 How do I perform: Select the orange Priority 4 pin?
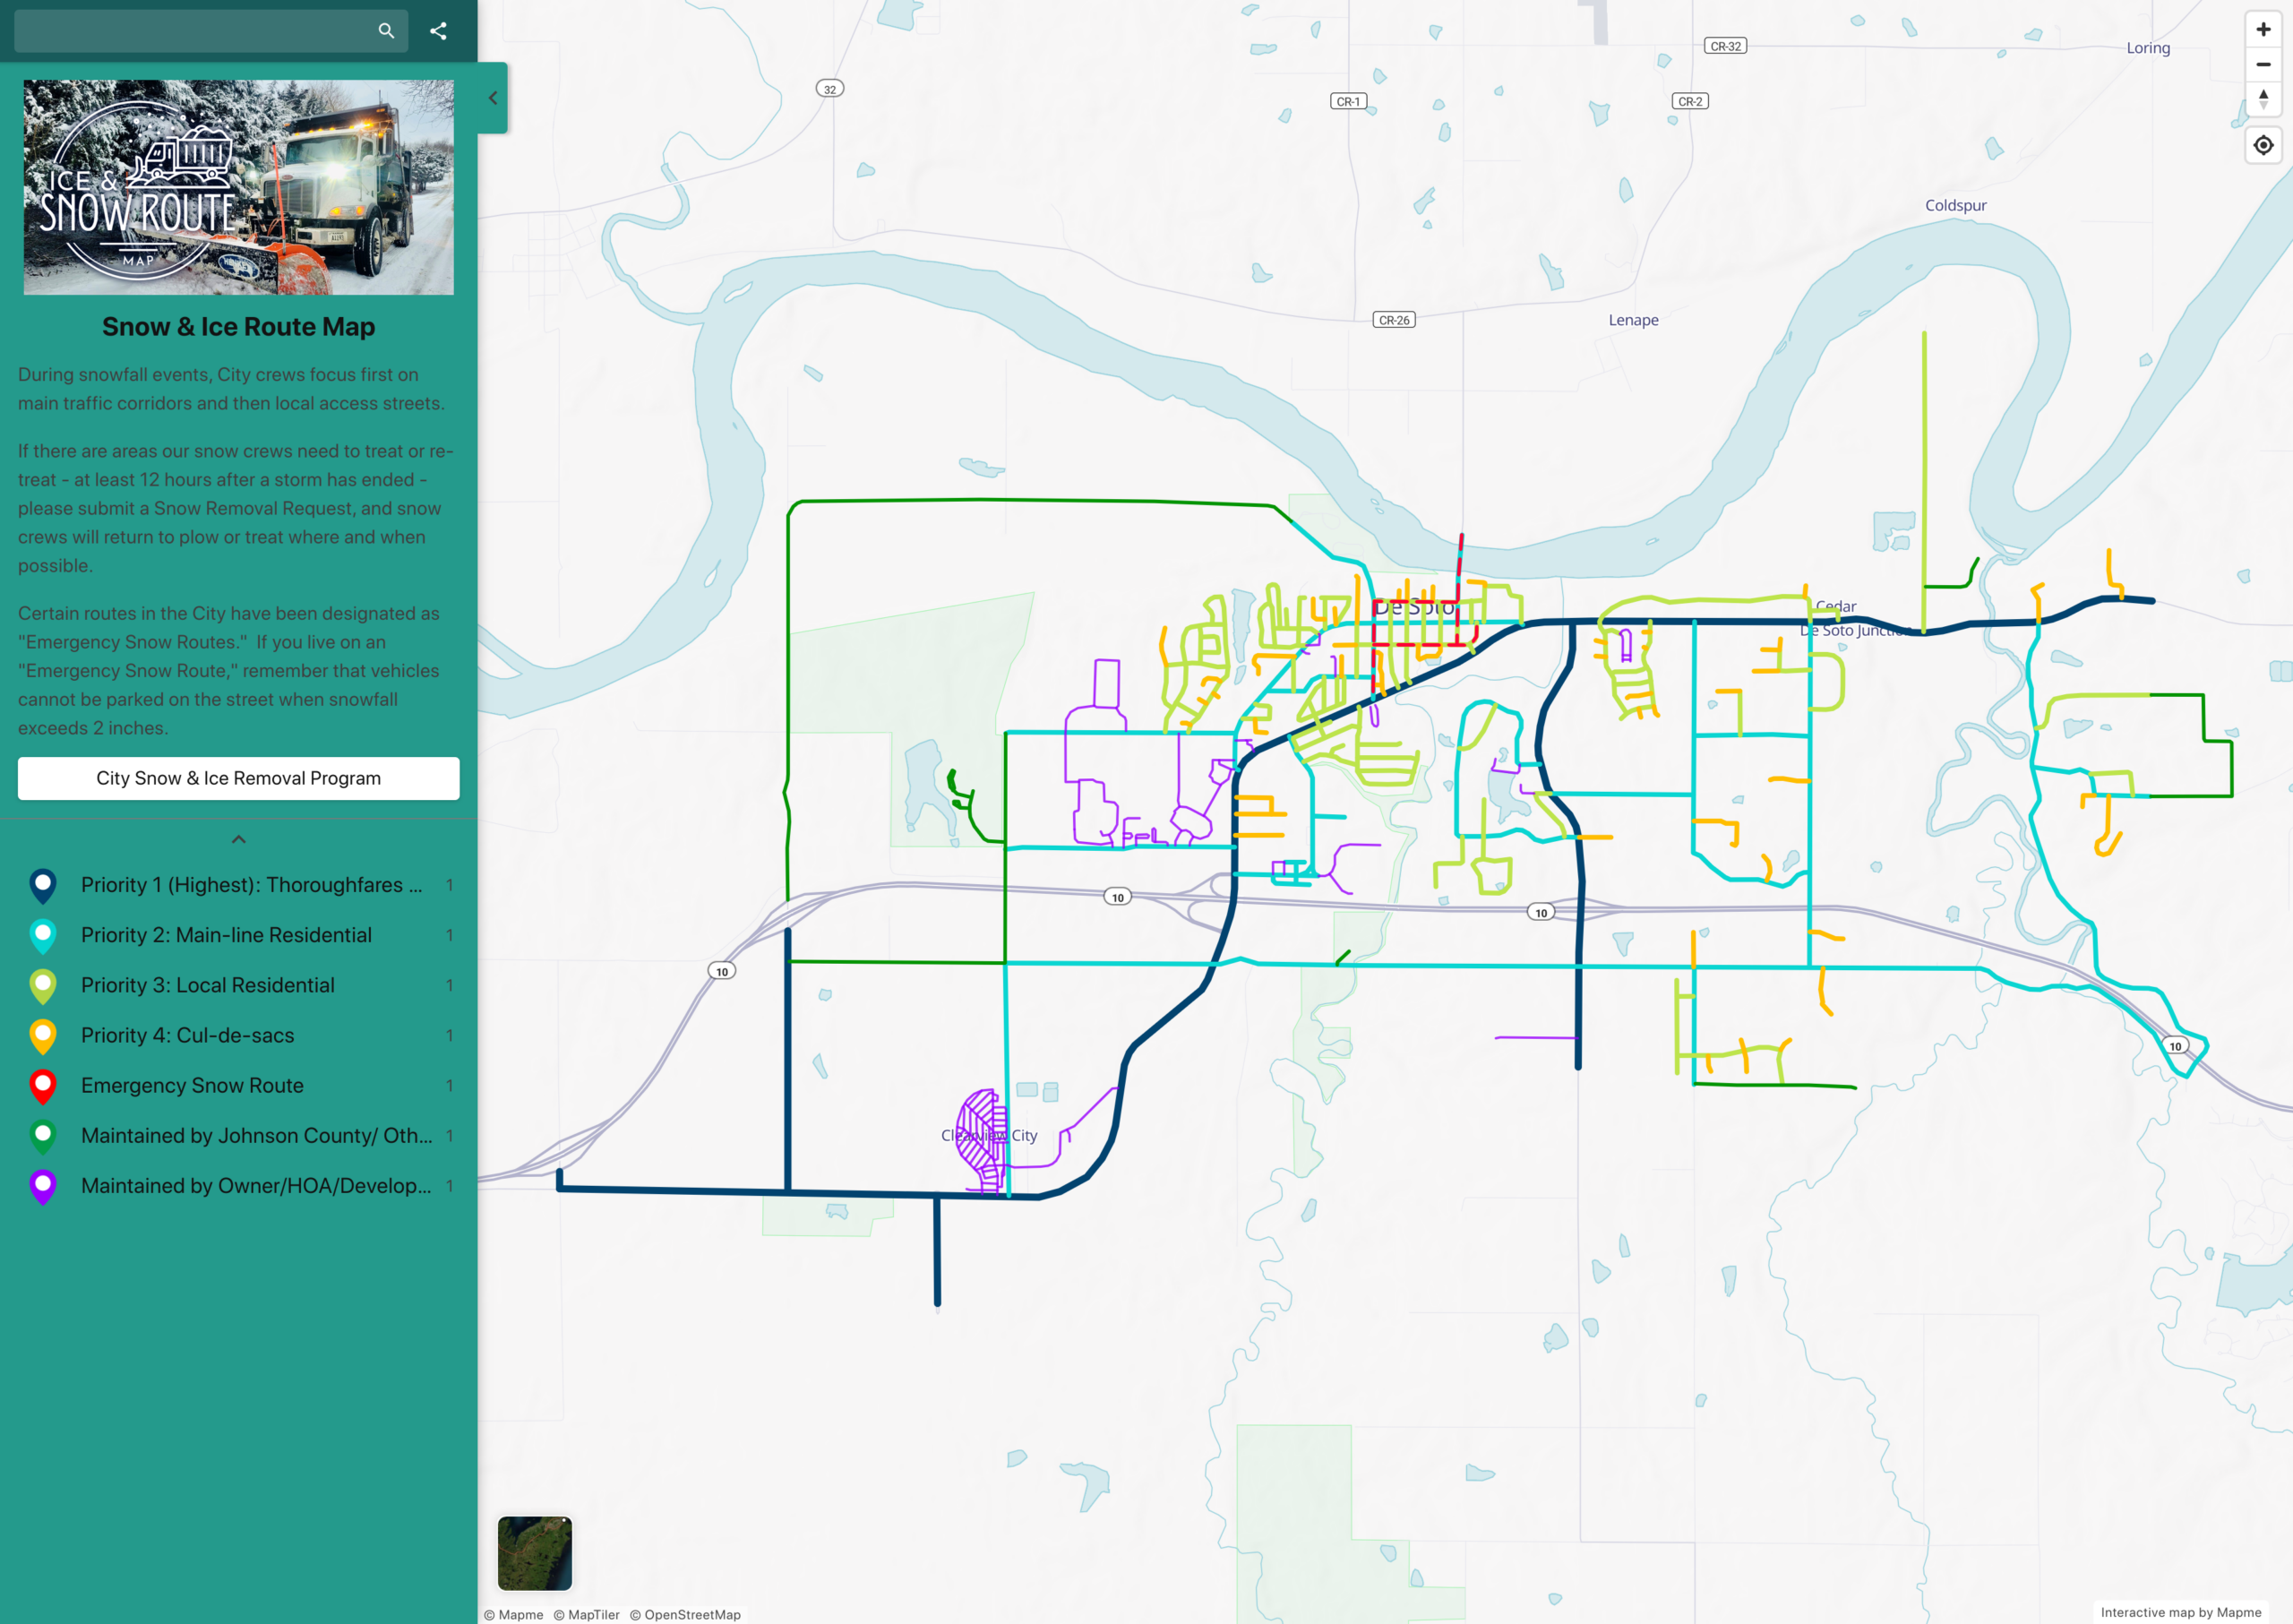point(43,1036)
